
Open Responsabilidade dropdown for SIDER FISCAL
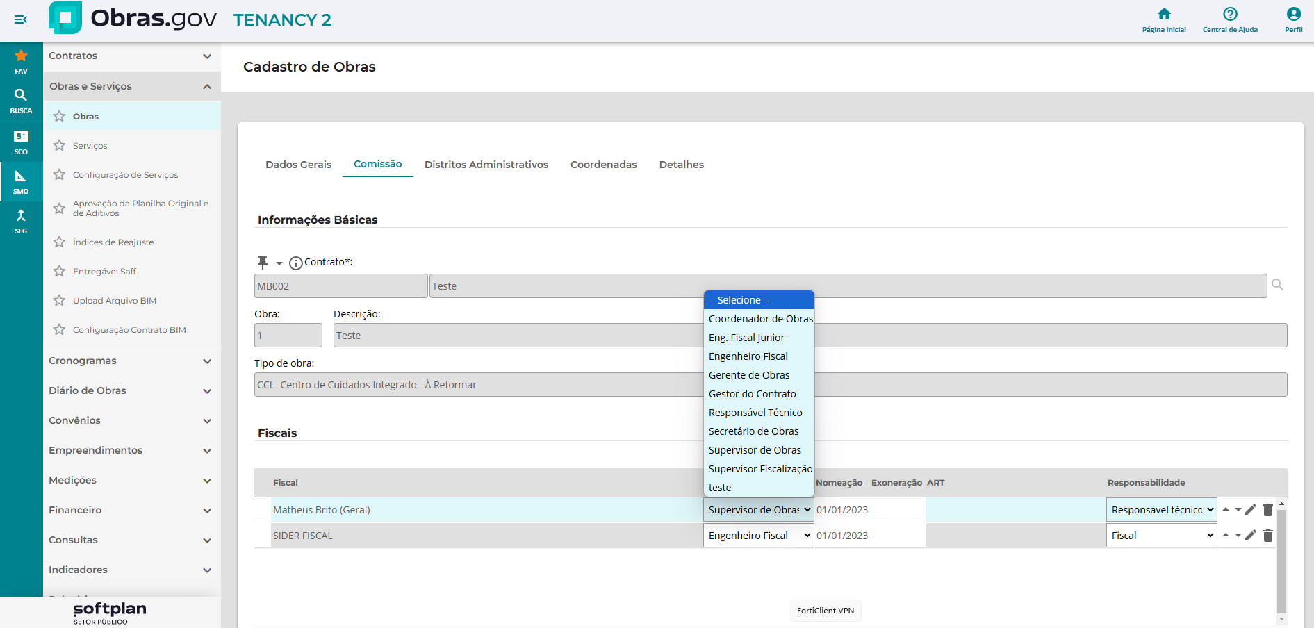(1161, 536)
